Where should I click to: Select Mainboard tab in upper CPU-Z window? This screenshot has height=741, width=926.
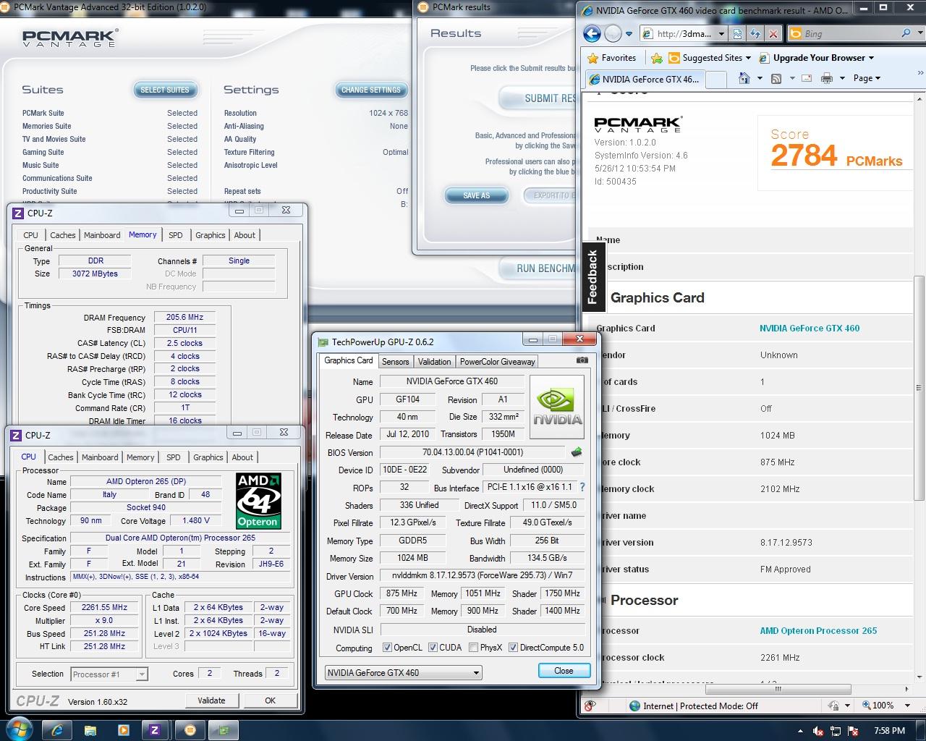[102, 235]
